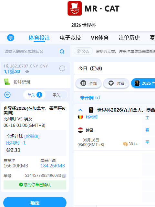This screenshot has height=207, width=155.
Task: Click the 收藏 favorites filter button
Action: (x=116, y=83)
